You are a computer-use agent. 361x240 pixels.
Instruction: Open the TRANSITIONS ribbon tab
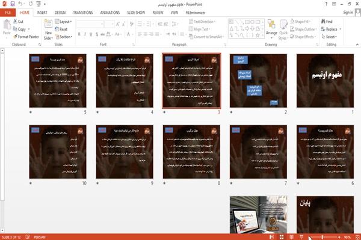click(x=82, y=13)
